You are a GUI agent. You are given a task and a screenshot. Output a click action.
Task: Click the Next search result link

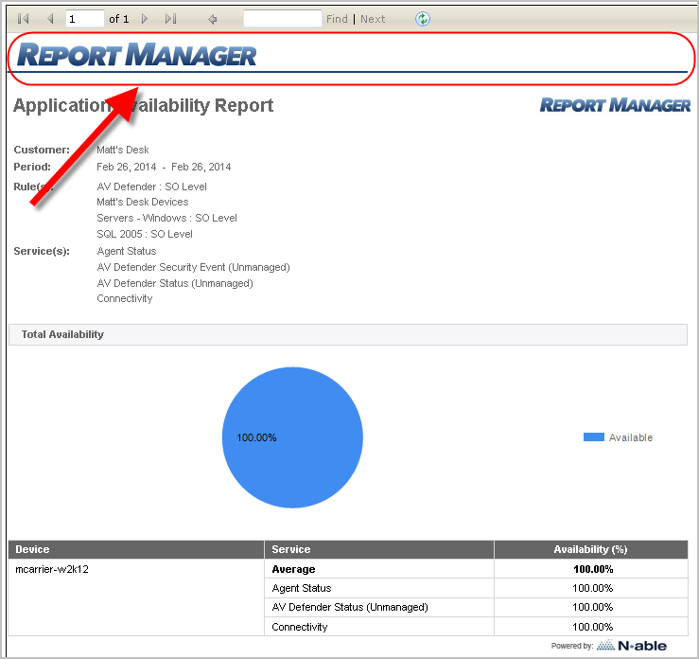tap(373, 19)
